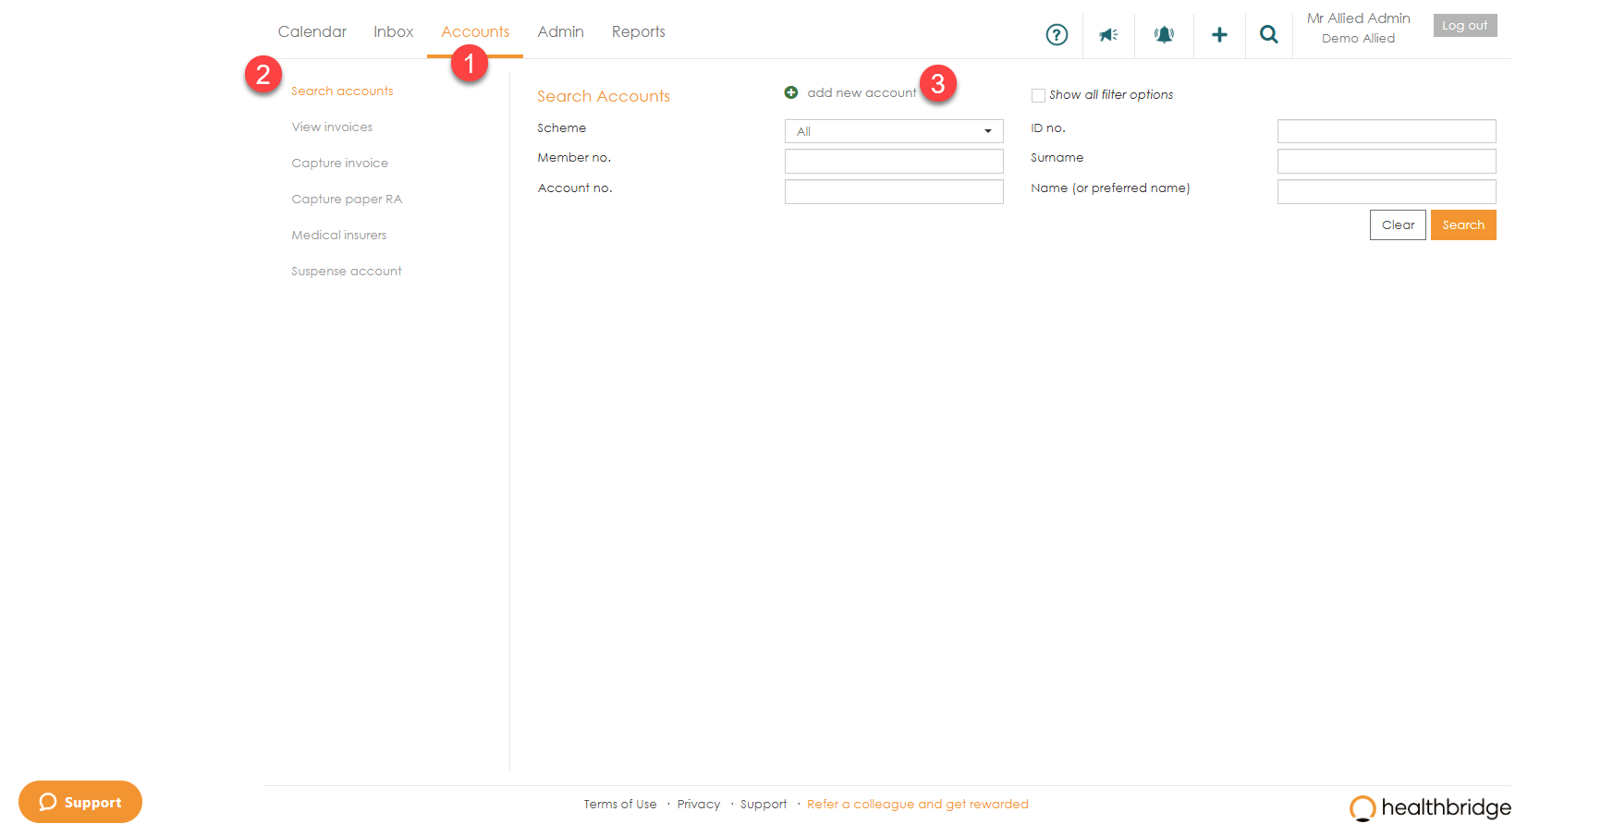Click the healthbridge logo
This screenshot has height=836, width=1601.
pyautogui.click(x=1430, y=807)
